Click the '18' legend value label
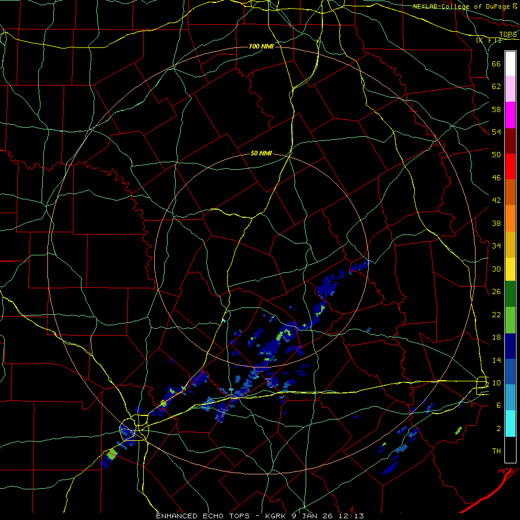520x520 pixels. pyautogui.click(x=496, y=337)
